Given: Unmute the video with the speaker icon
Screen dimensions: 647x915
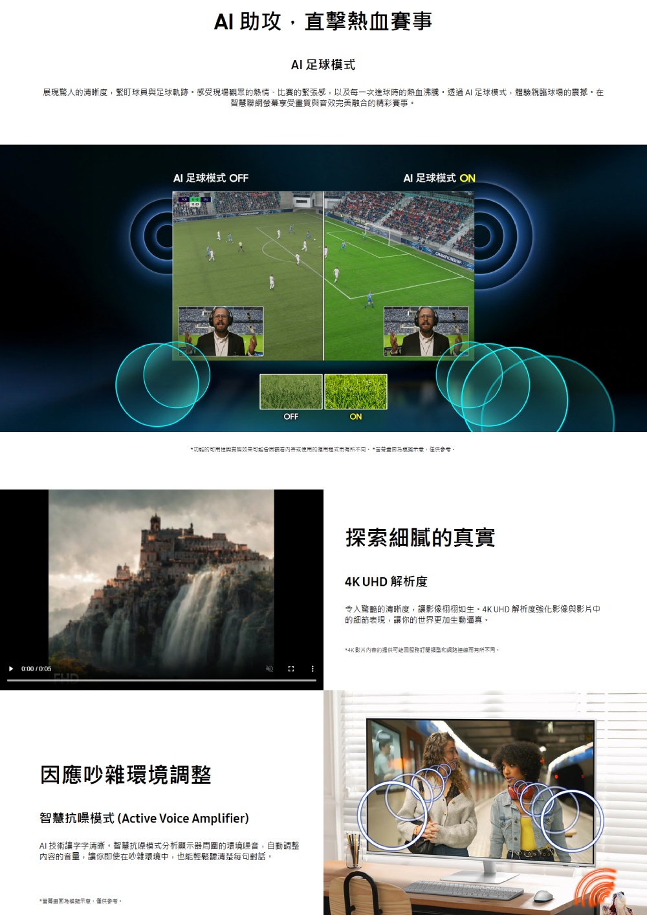Looking at the screenshot, I should 270,669.
